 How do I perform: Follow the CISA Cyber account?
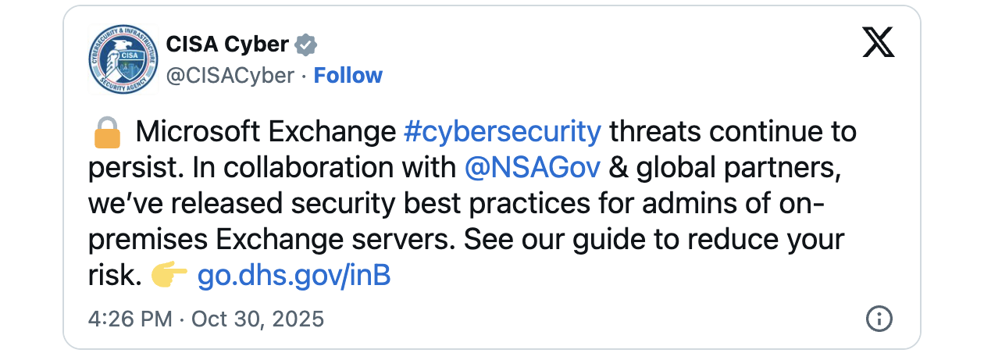click(x=348, y=76)
